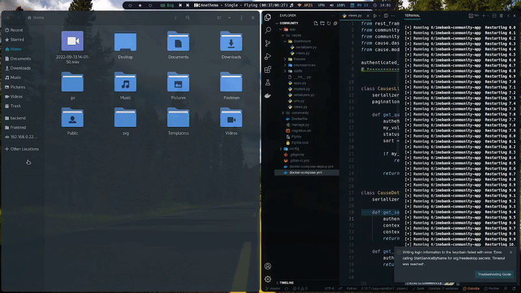Click the Colorize status bar item
This screenshot has height=293, width=521.
[471, 288]
